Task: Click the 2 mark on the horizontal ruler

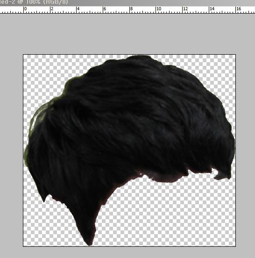Action: (52, 9)
